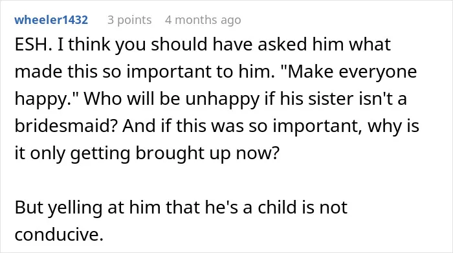
Task: Click the word happy." in the third line
Action: click(x=47, y=100)
